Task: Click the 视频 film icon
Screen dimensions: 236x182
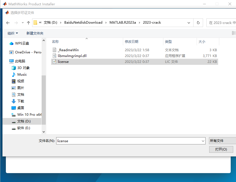Action: 14,81
